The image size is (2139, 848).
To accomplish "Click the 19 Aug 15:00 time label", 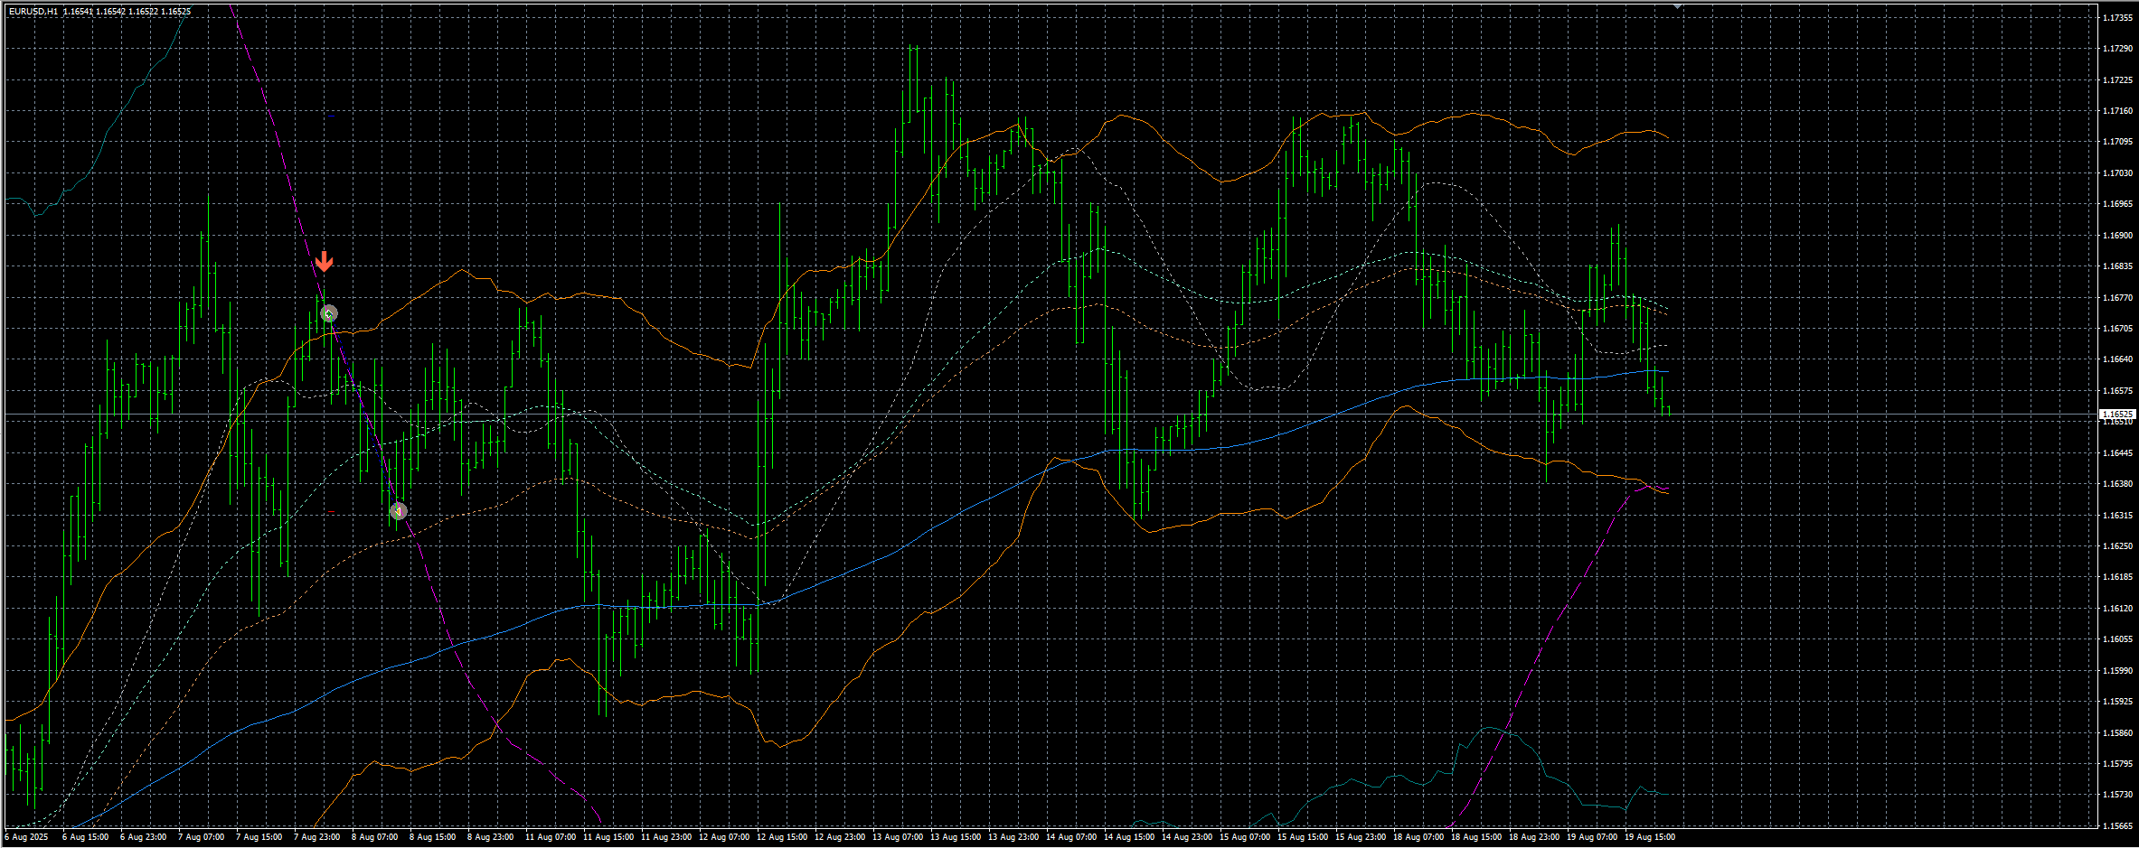I will (x=1649, y=837).
